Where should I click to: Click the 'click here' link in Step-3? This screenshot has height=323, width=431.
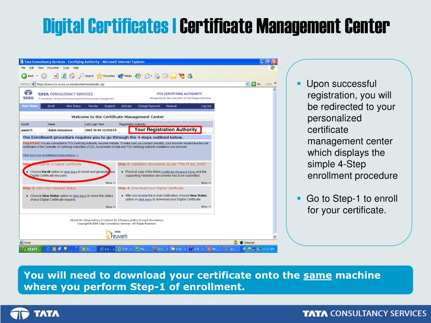tap(80, 196)
